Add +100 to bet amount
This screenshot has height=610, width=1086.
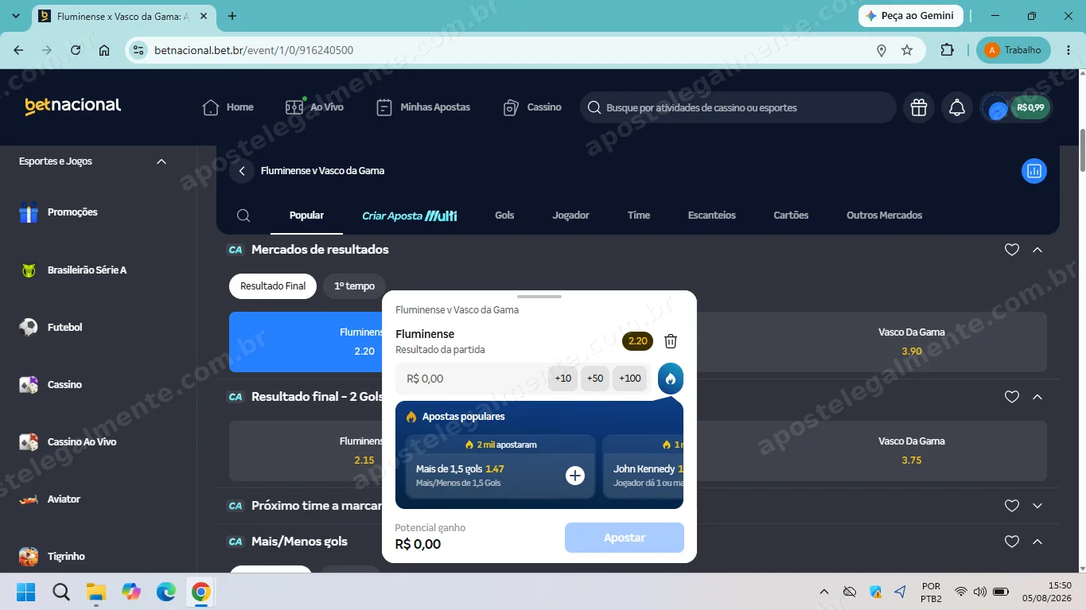click(x=630, y=379)
